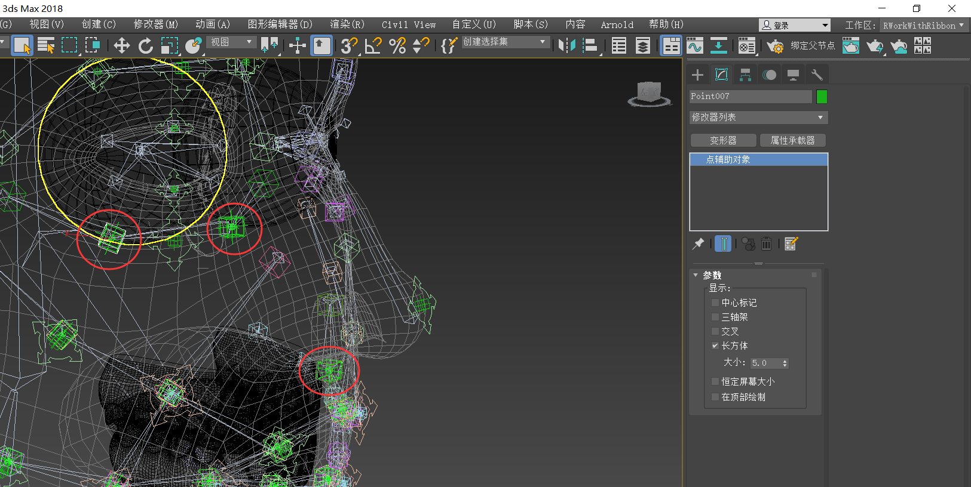Image resolution: width=971 pixels, height=487 pixels.
Task: Click the green object color swatch
Action: click(822, 97)
